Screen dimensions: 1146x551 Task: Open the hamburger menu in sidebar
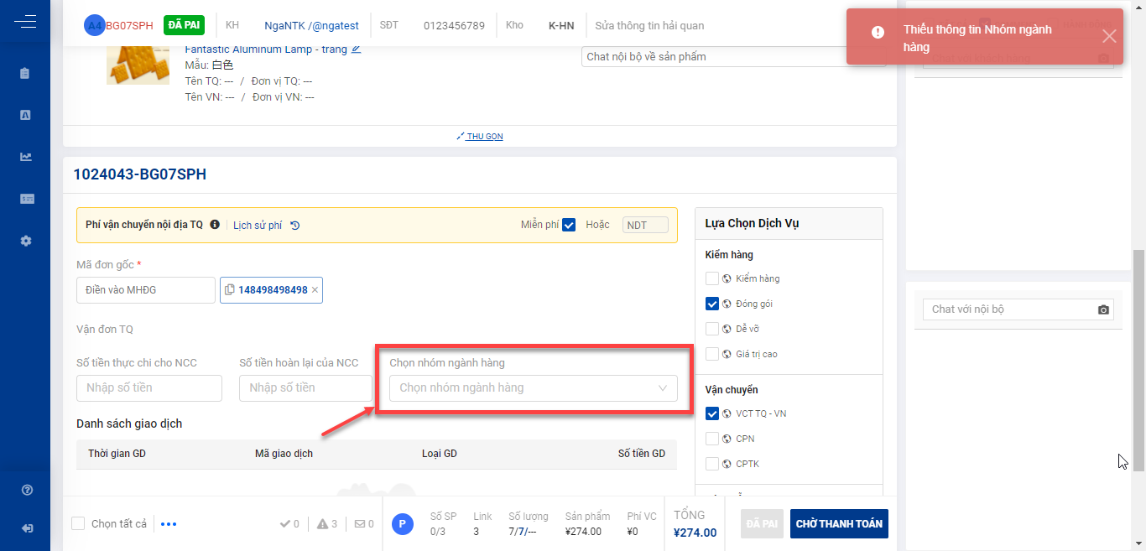pyautogui.click(x=25, y=22)
